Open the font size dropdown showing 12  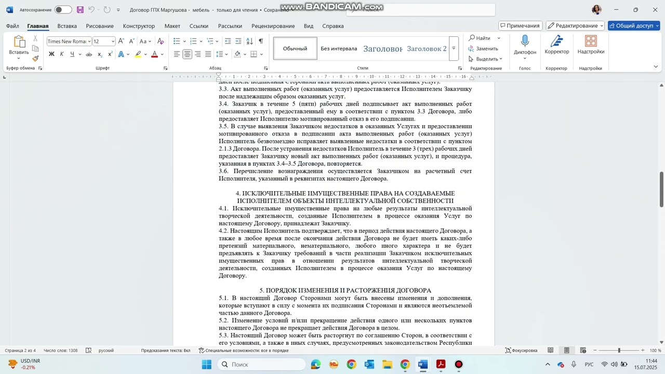[113, 42]
